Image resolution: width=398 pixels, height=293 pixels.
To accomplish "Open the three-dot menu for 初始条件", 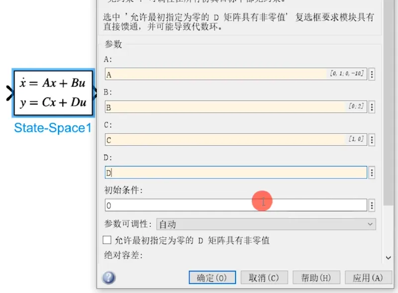I will [x=372, y=205].
